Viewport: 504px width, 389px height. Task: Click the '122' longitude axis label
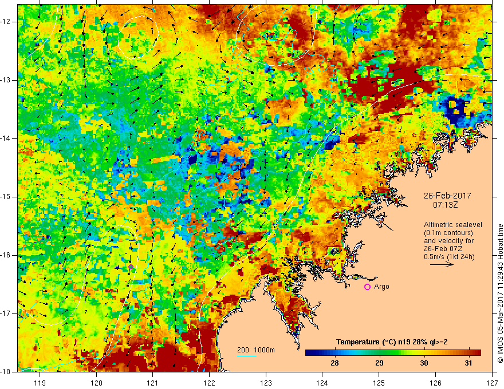coord(209,383)
